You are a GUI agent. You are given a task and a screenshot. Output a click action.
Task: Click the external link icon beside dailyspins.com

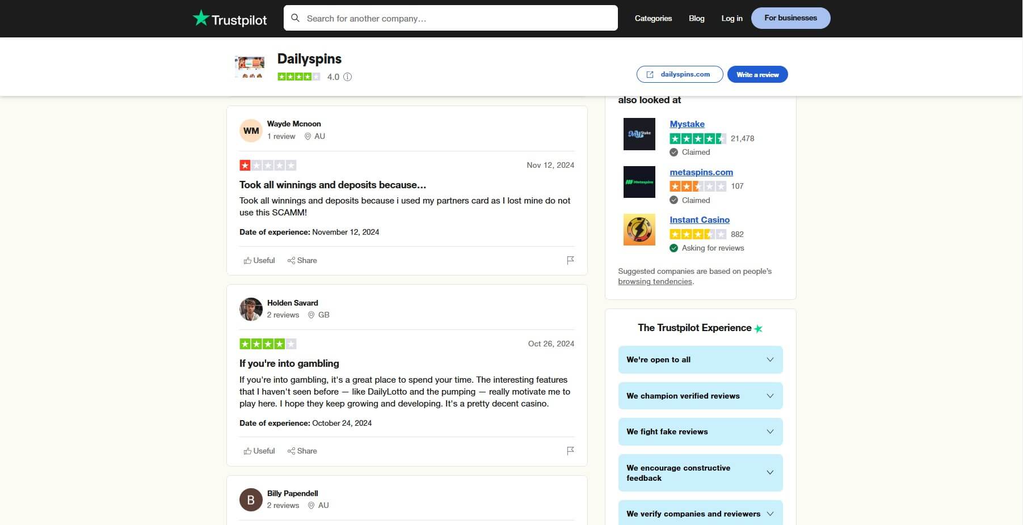click(x=650, y=74)
